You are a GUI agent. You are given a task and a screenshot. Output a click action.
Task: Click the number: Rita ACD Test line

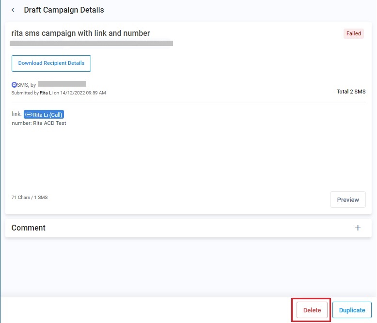[39, 123]
